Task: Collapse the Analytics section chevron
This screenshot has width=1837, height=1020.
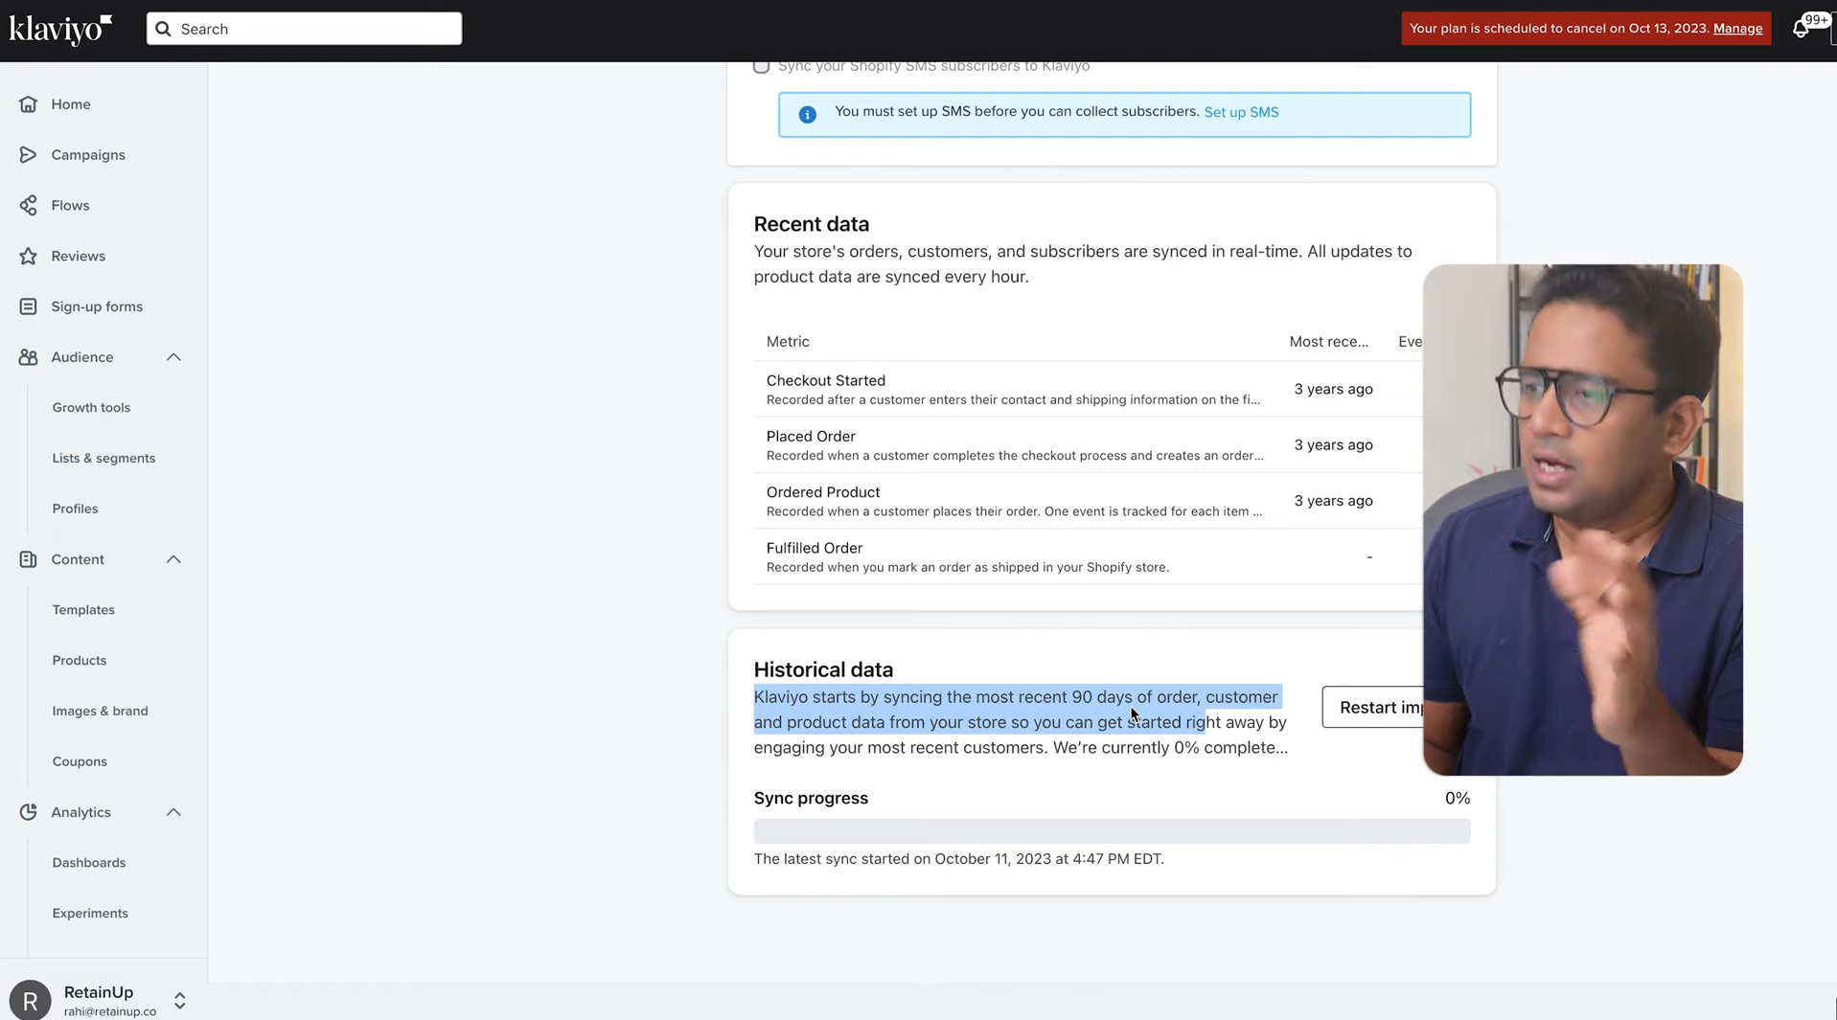Action: (x=173, y=812)
